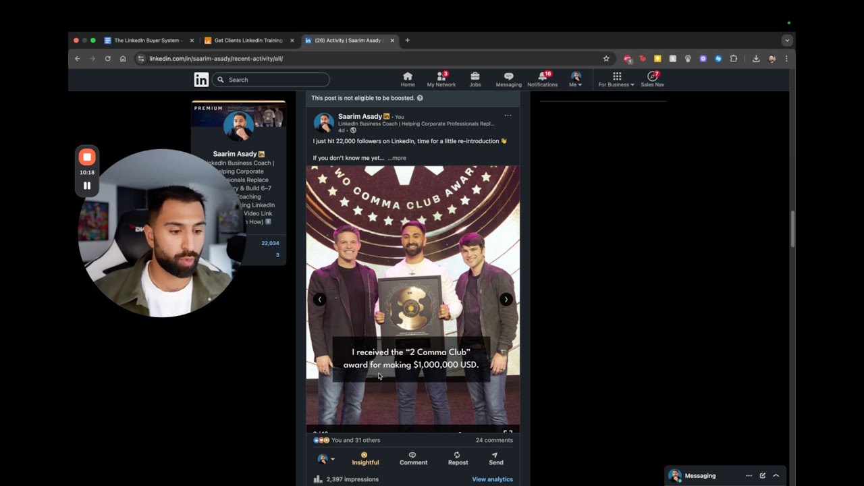Toggle the Insightful reaction on the post
Viewport: 864px width, 486px height.
(365, 458)
